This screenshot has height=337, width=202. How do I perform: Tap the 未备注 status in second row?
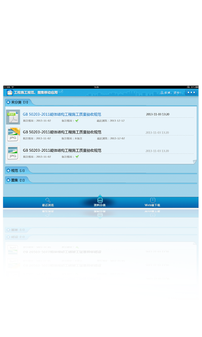click(78, 138)
